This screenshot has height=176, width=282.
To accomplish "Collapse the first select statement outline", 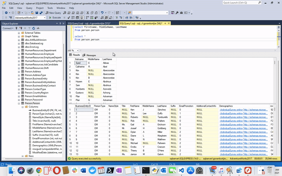I will click(x=73, y=27).
